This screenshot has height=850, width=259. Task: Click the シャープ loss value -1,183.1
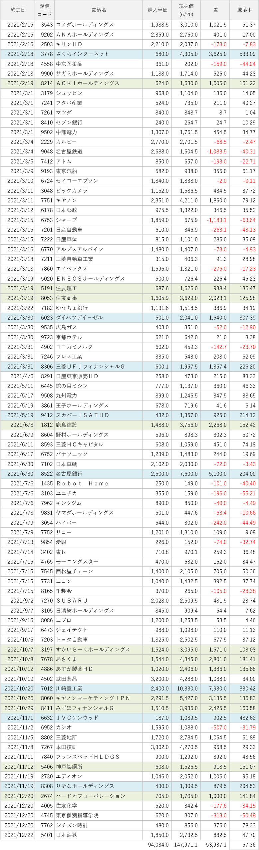point(216,220)
